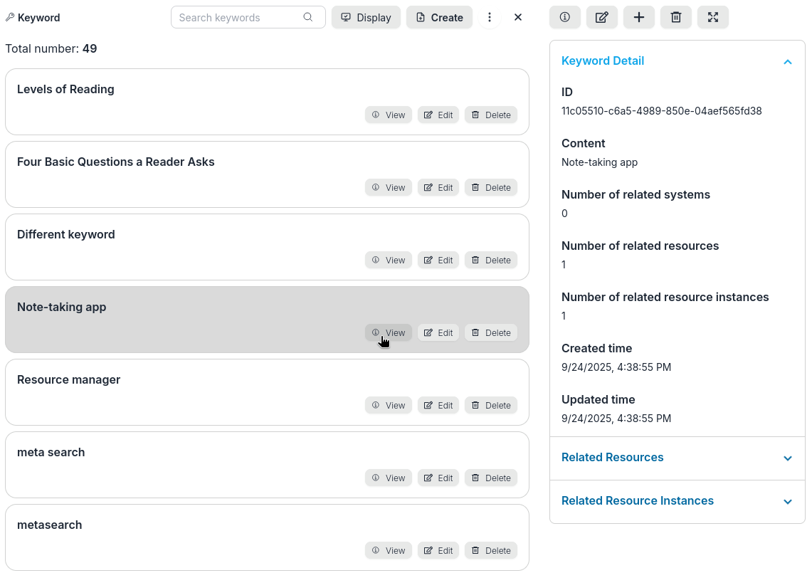The image size is (812, 573).
Task: Open the three-dot more options menu
Action: 490,17
